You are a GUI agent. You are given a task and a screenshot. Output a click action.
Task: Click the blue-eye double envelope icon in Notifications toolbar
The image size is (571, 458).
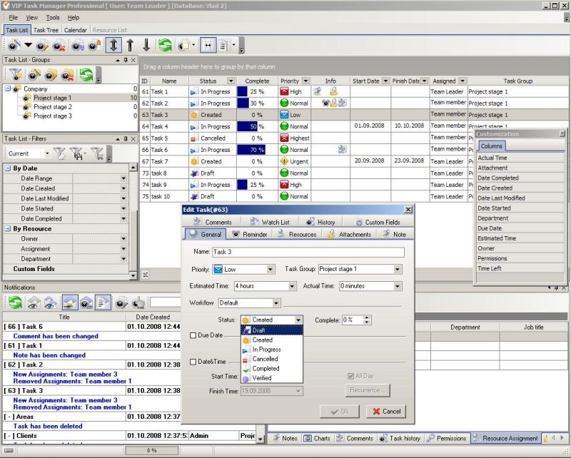[x=51, y=302]
